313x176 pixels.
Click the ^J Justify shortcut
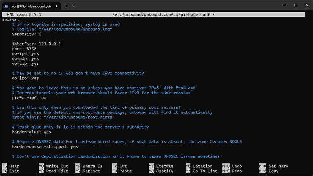coord(161,171)
